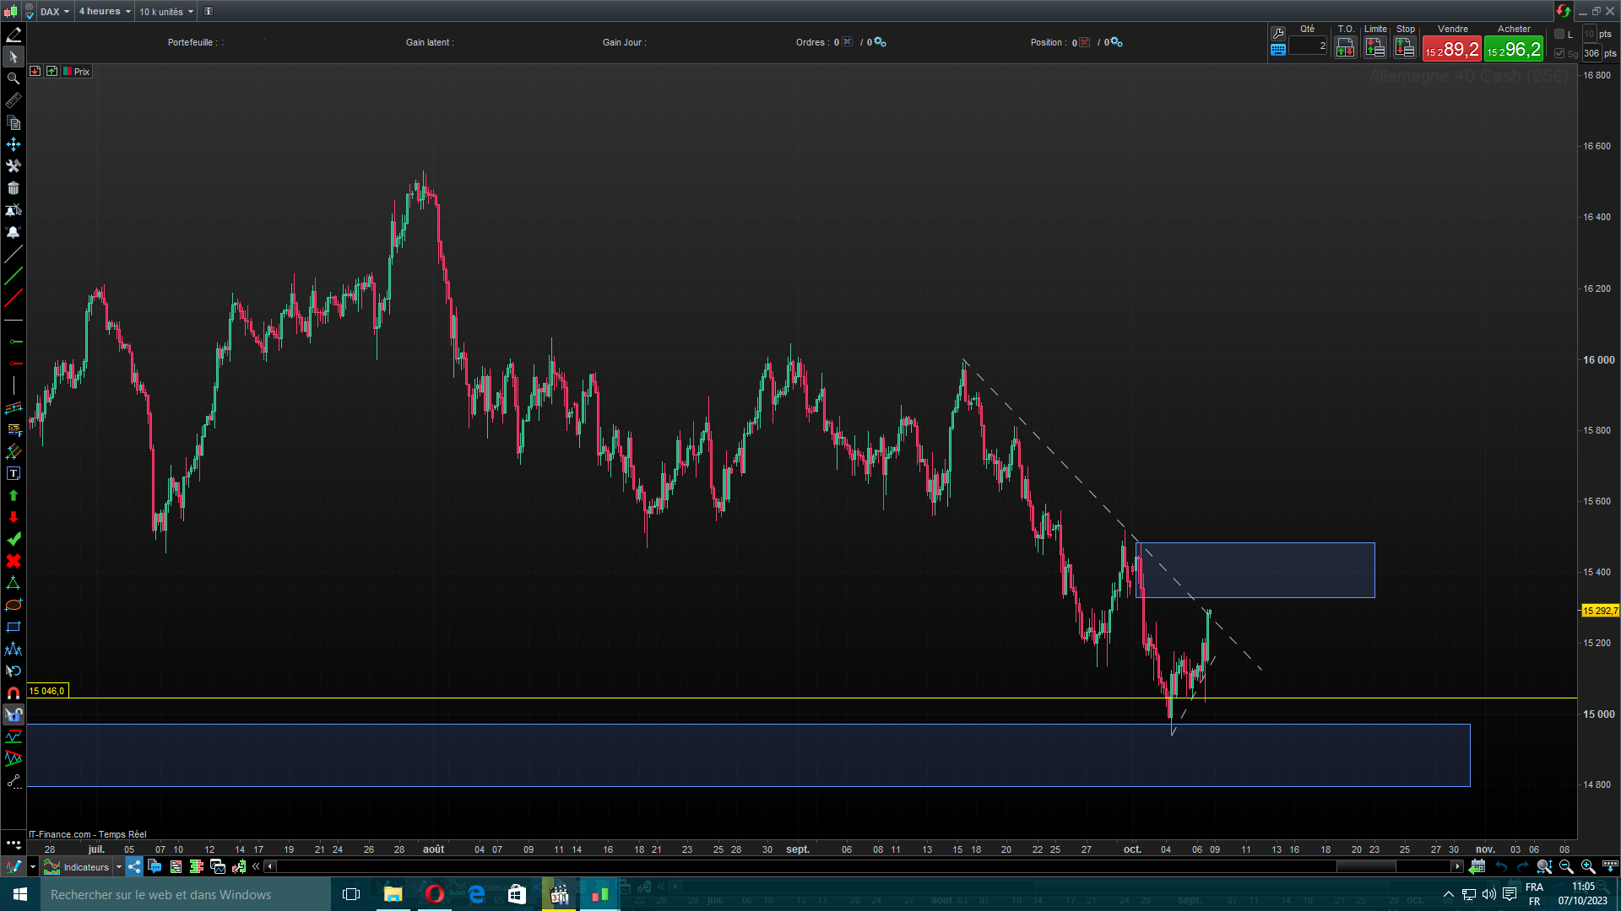This screenshot has width=1621, height=911.
Task: Click the Limite order icon
Action: pos(1375,48)
